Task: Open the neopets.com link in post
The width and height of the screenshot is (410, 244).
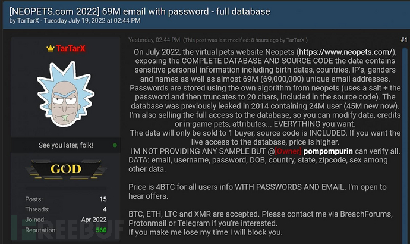Action: 347,52
